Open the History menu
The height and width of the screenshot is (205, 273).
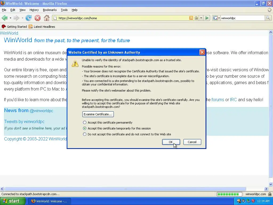tap(34, 10)
